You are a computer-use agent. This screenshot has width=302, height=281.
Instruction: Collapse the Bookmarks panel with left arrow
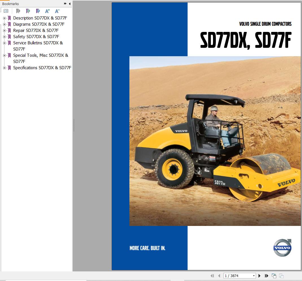pyautogui.click(x=69, y=4)
